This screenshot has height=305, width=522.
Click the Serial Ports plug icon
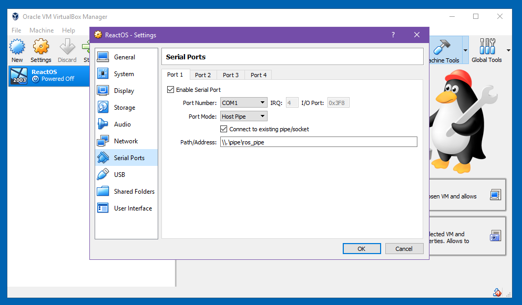click(103, 157)
